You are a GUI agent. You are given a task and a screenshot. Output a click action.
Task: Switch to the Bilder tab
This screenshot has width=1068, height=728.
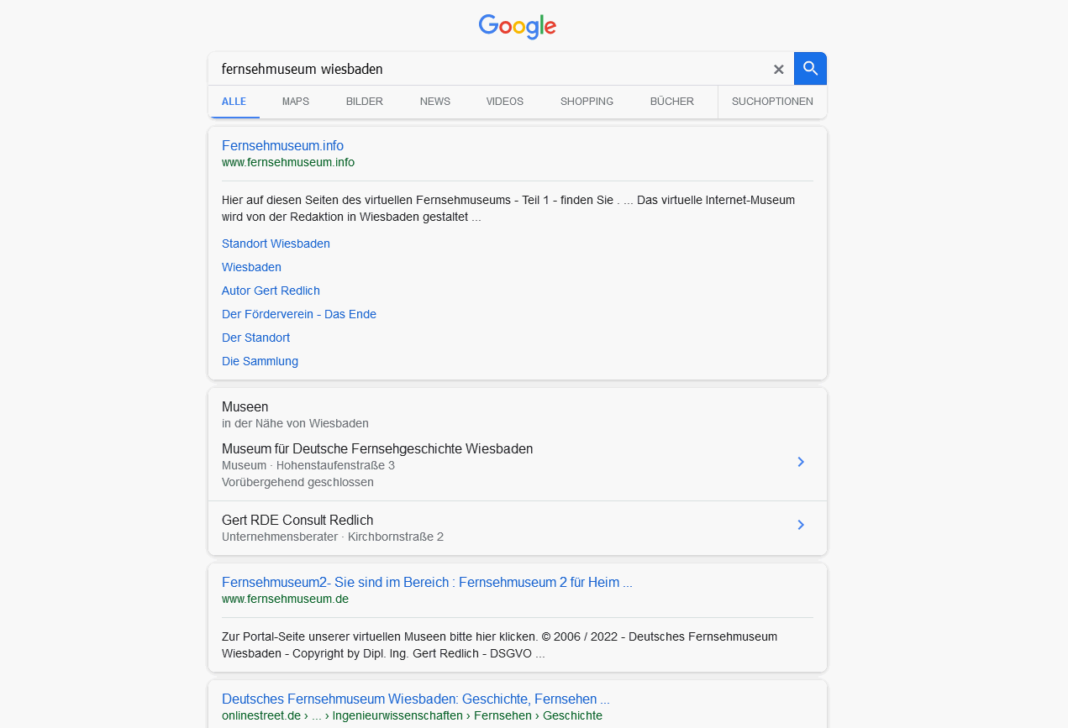tap(365, 102)
